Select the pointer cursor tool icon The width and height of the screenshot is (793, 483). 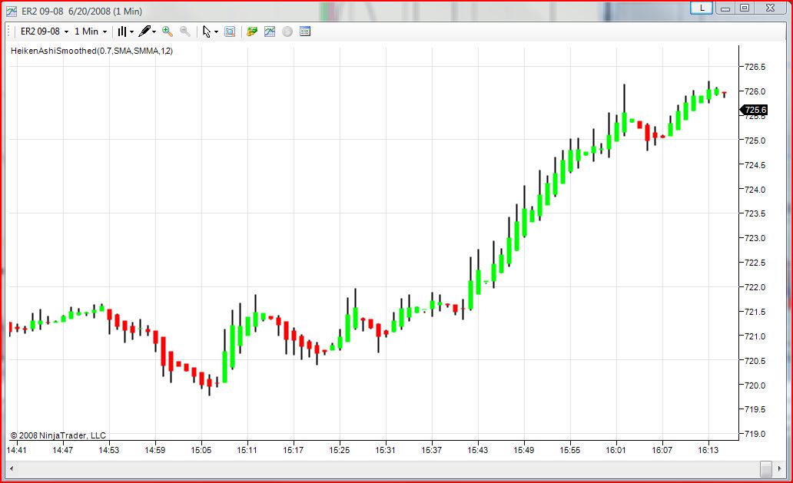207,31
